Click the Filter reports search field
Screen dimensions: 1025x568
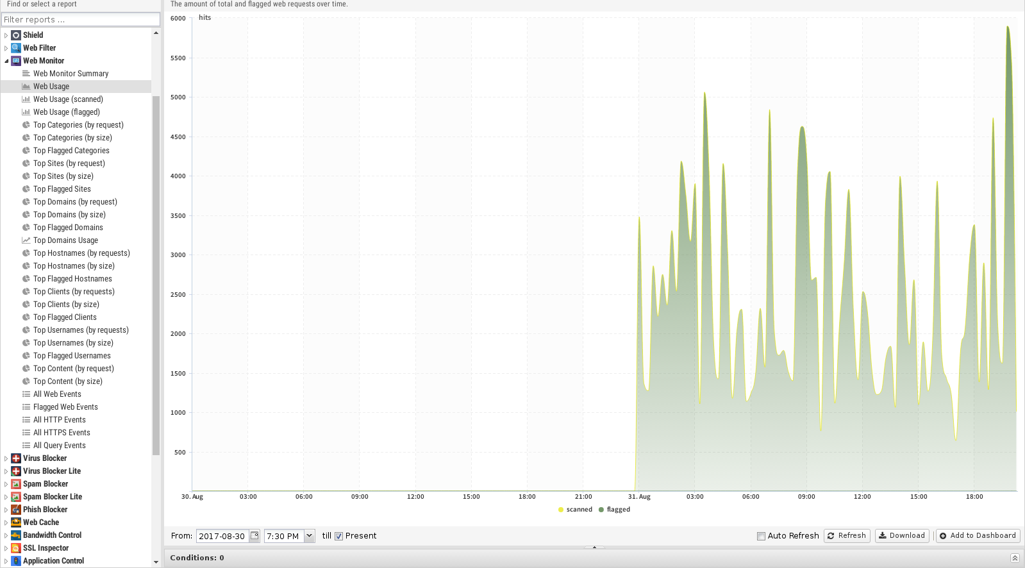(80, 20)
